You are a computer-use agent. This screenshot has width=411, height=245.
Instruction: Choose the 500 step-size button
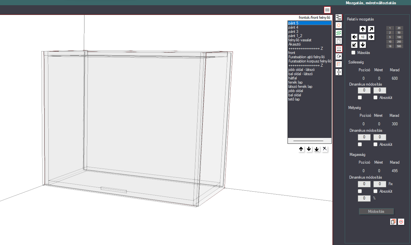pyautogui.click(x=399, y=46)
